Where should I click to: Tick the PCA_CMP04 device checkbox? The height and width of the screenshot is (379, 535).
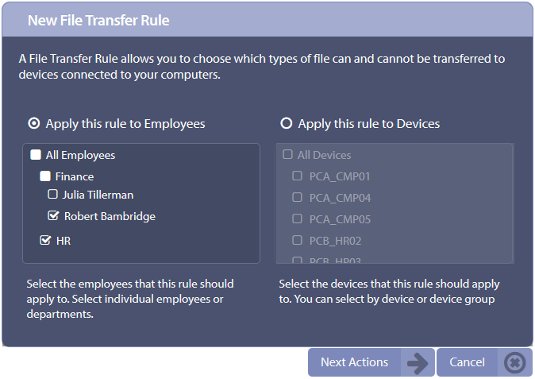[297, 197]
